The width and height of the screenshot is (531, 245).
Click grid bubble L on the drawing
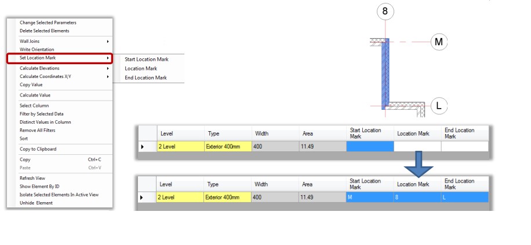coord(439,106)
